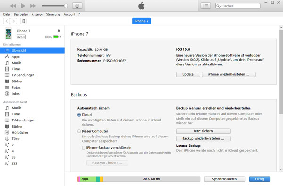This screenshot has width=283, height=186.
Task: Open Musik under Einstellungen
Action: click(x=32, y=63)
